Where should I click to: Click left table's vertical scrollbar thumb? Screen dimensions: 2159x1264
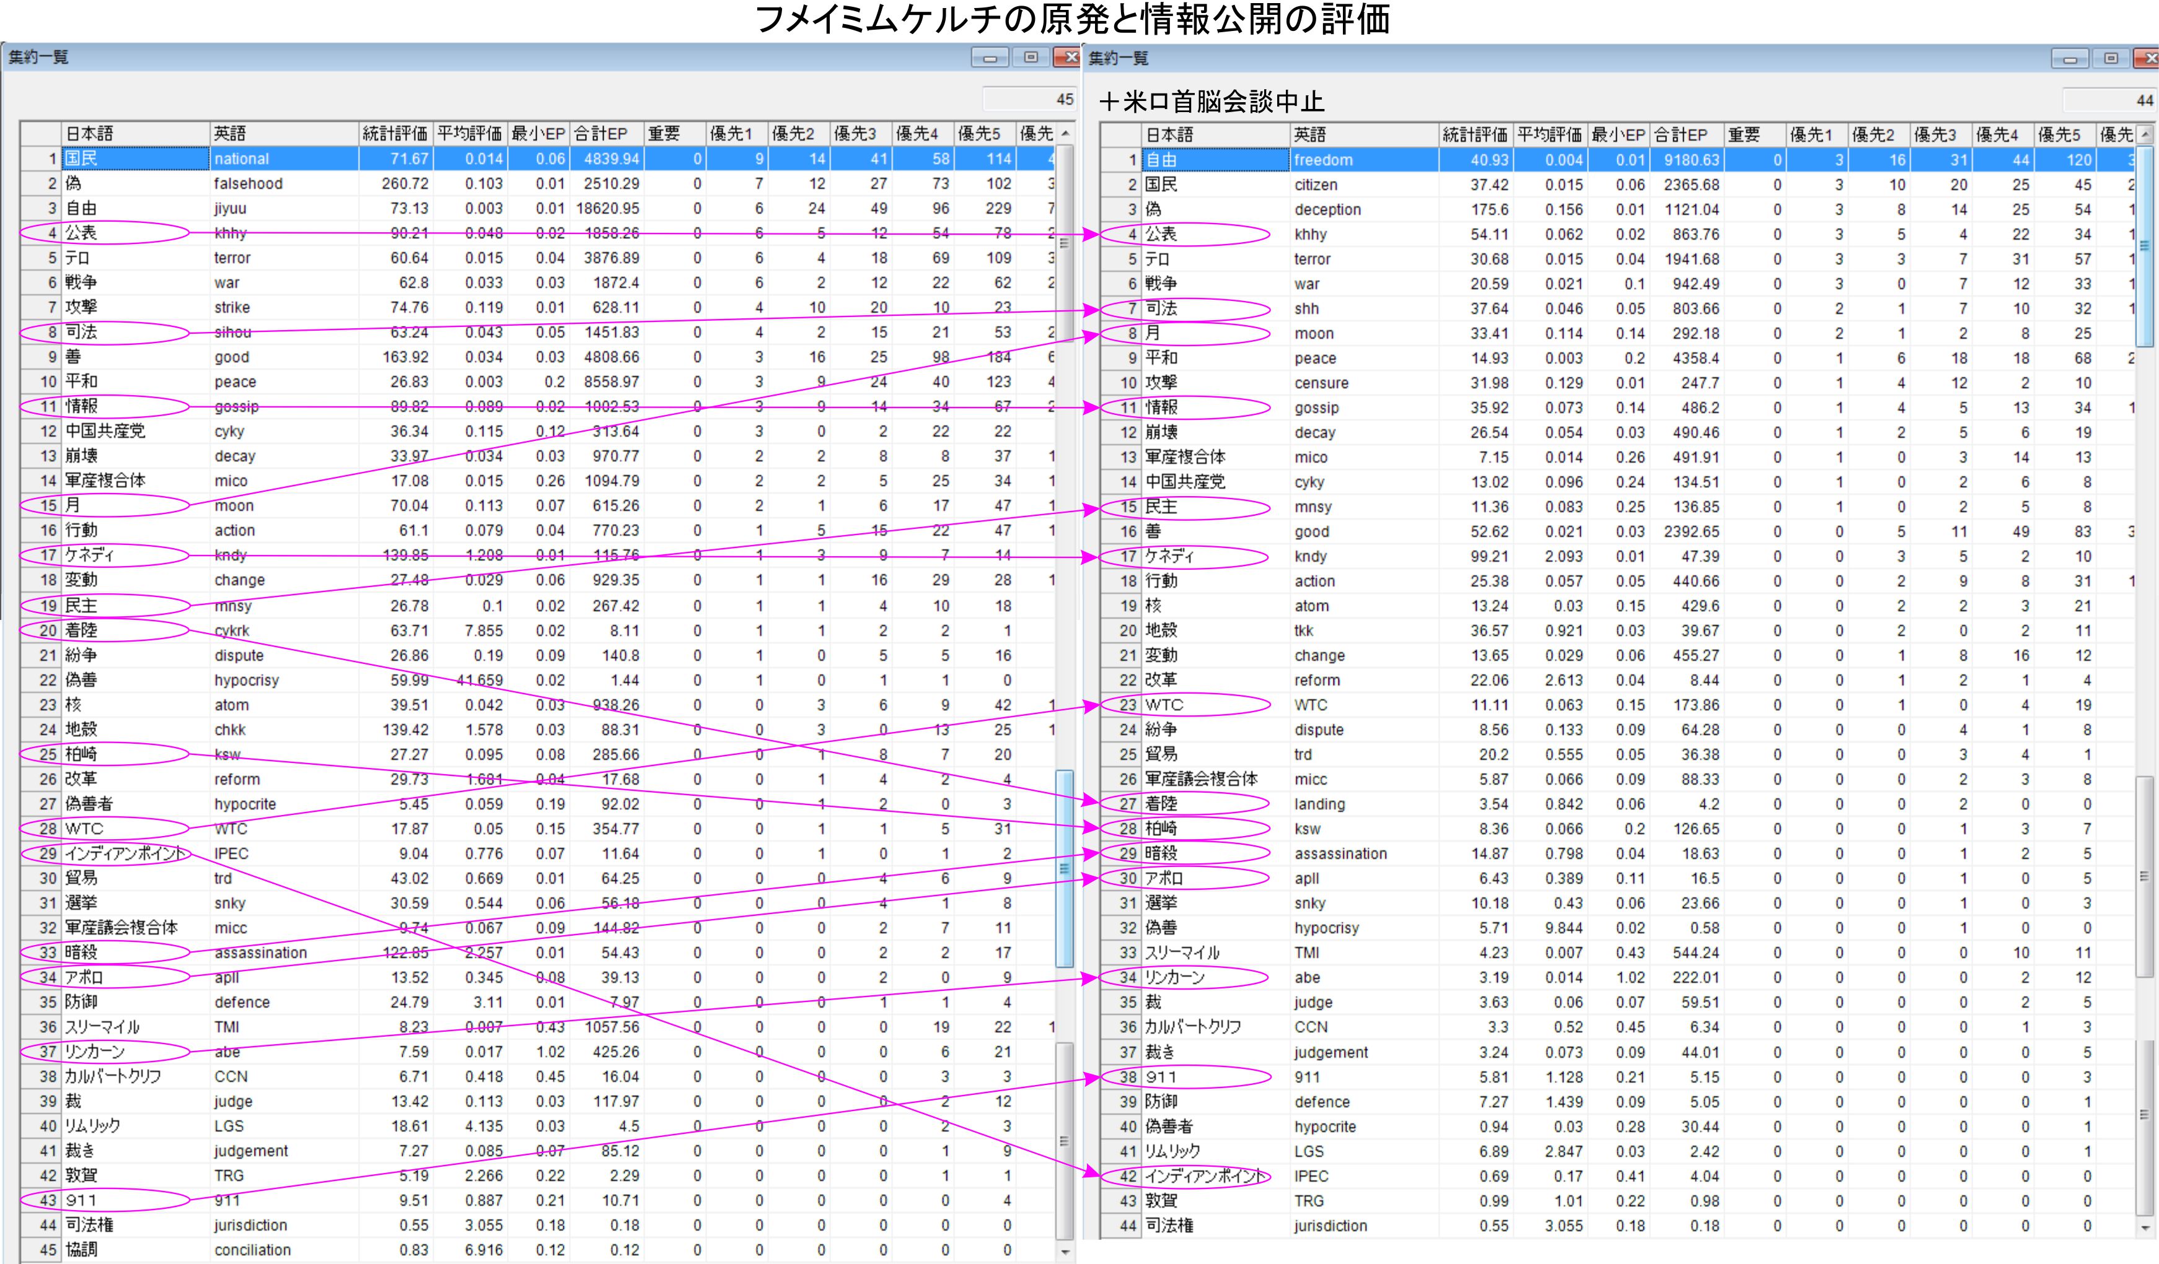pyautogui.click(x=1065, y=868)
